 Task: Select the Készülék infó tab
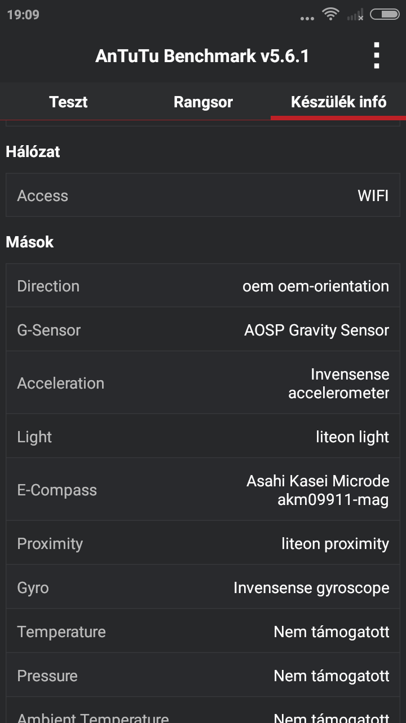(x=338, y=102)
